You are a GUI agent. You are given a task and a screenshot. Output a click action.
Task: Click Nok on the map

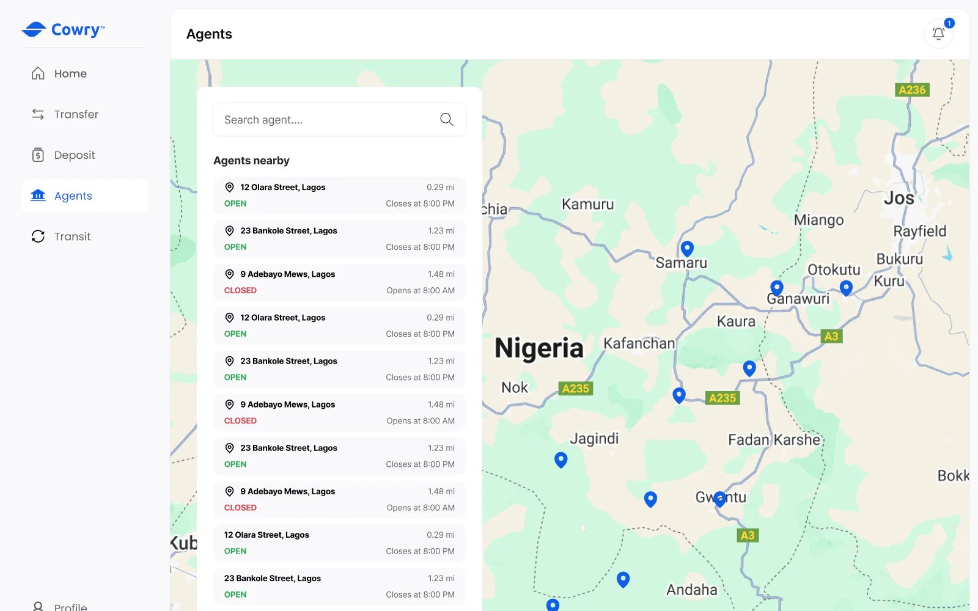[515, 387]
